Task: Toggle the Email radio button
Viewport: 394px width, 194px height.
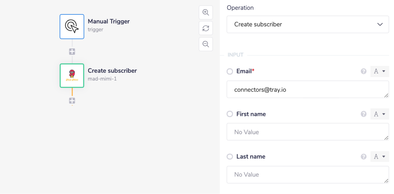Action: click(x=230, y=71)
